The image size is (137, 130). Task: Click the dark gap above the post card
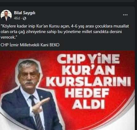(x=68, y=4)
